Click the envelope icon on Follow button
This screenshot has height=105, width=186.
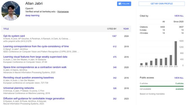point(120,4)
